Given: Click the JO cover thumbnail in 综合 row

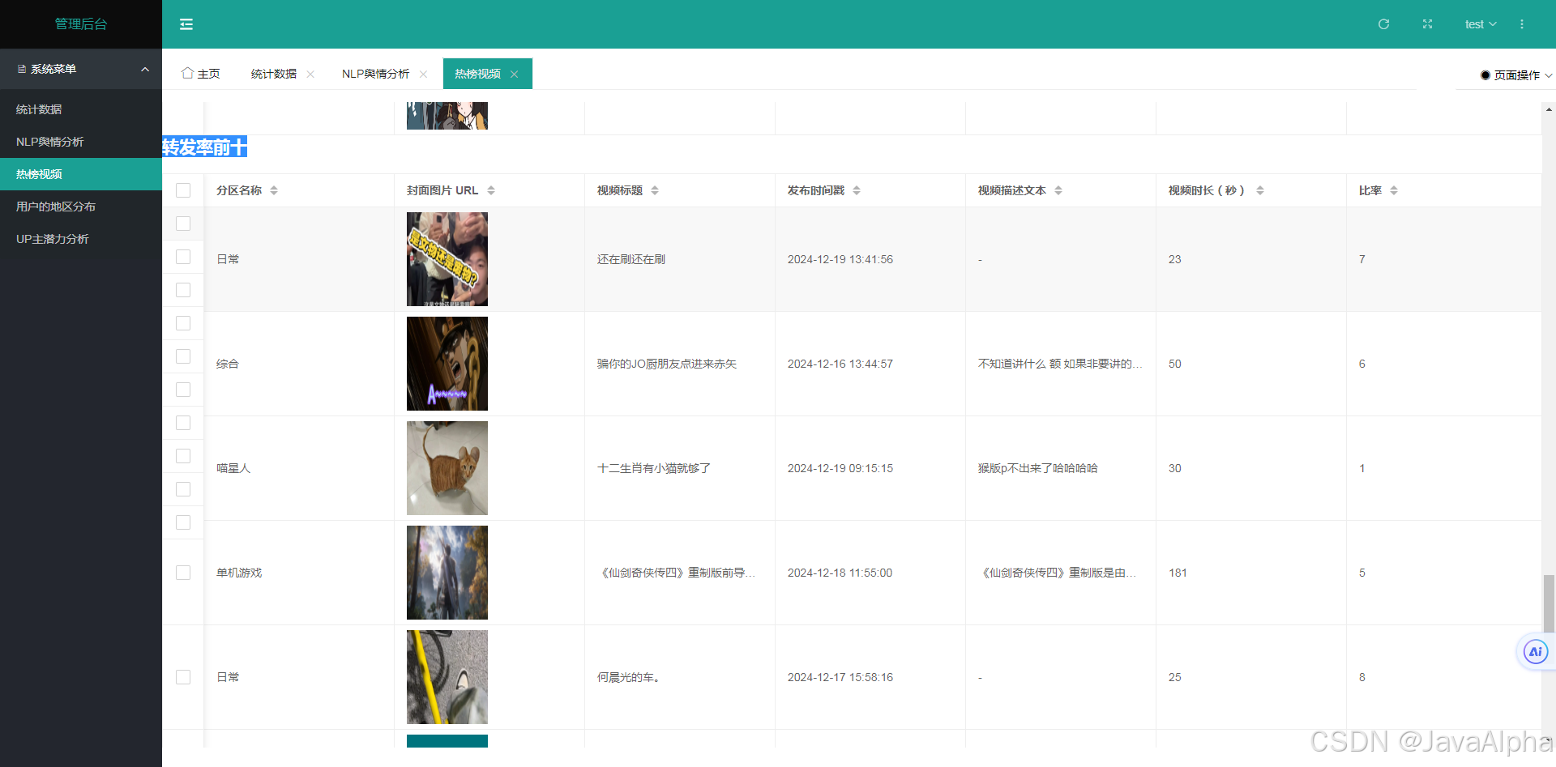Looking at the screenshot, I should pos(447,364).
